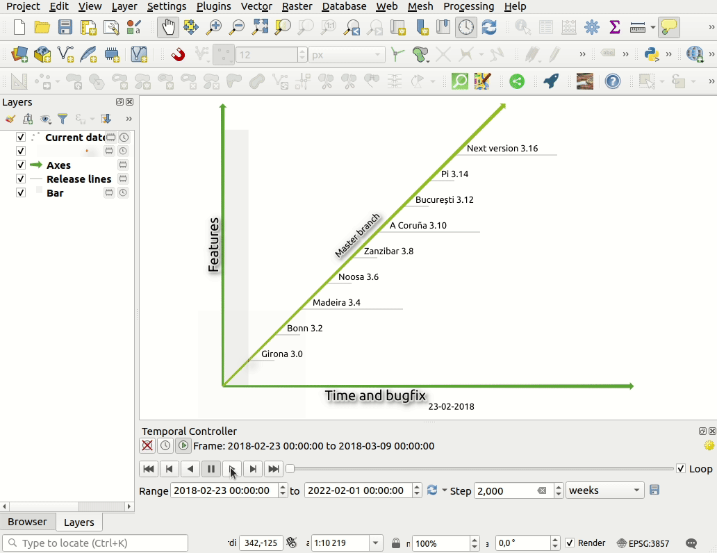Open project folder icon
717x553 pixels.
[42, 28]
